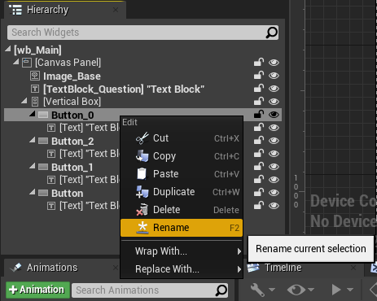Screen dimensions: 377x301
Task: Click the TextBlock_Question text icon
Action: click(x=35, y=89)
